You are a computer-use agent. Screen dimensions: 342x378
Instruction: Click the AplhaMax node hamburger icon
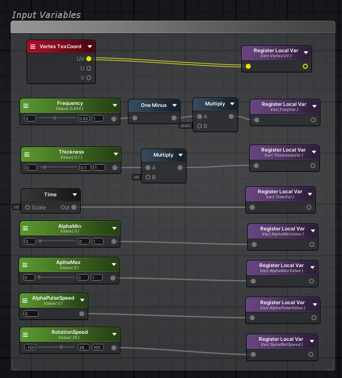(x=25, y=265)
